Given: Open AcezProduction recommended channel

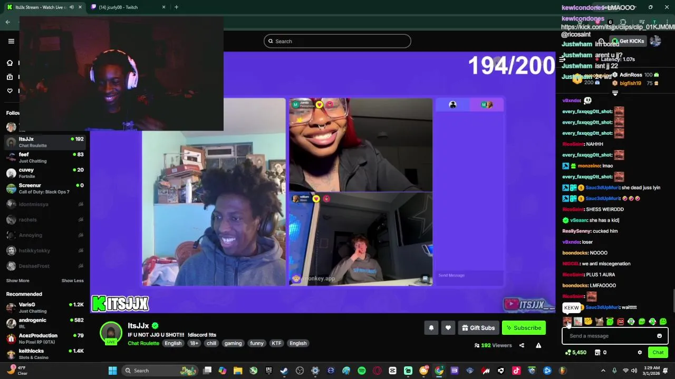Looking at the screenshot, I should 45,338.
